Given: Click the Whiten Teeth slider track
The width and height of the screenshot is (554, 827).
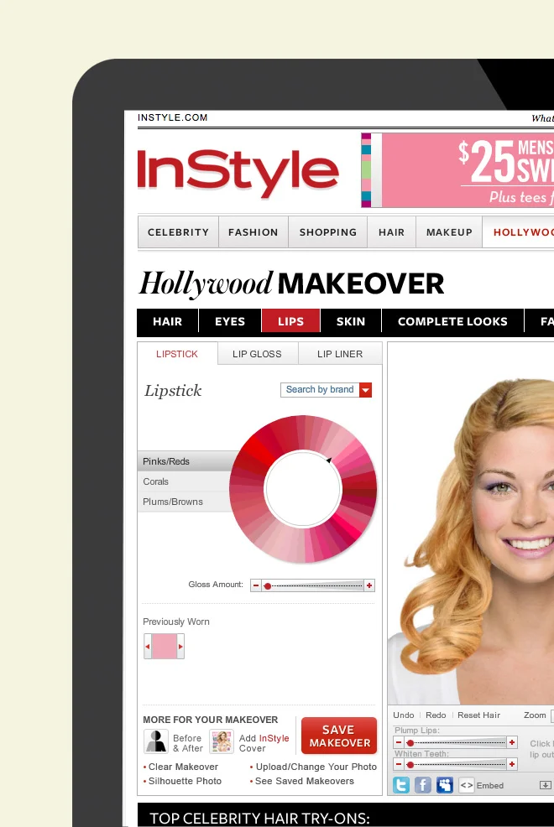Looking at the screenshot, I should click(455, 764).
